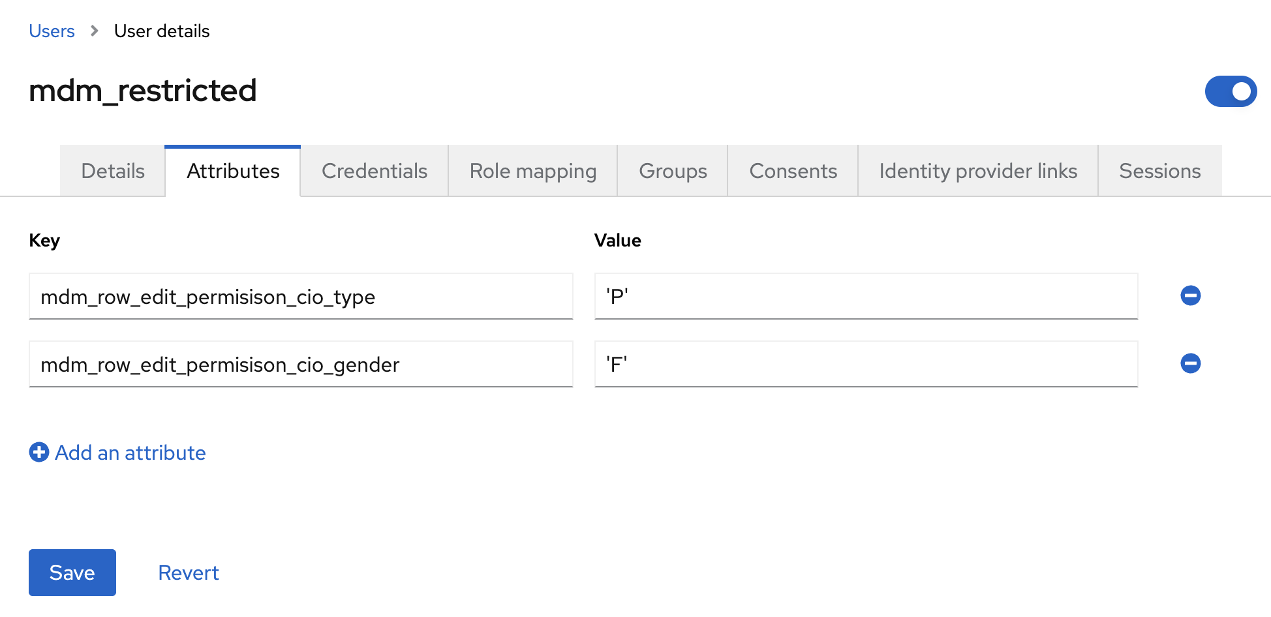Stay on the Attributes tab
This screenshot has width=1271, height=617.
pos(232,171)
